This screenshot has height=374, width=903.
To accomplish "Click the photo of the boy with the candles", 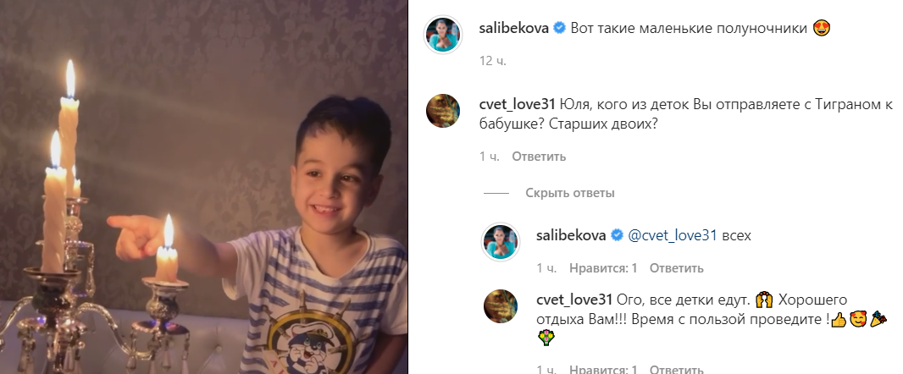I will 204,187.
